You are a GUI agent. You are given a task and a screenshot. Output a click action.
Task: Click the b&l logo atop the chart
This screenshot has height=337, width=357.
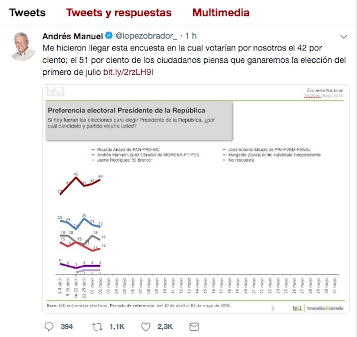(55, 92)
